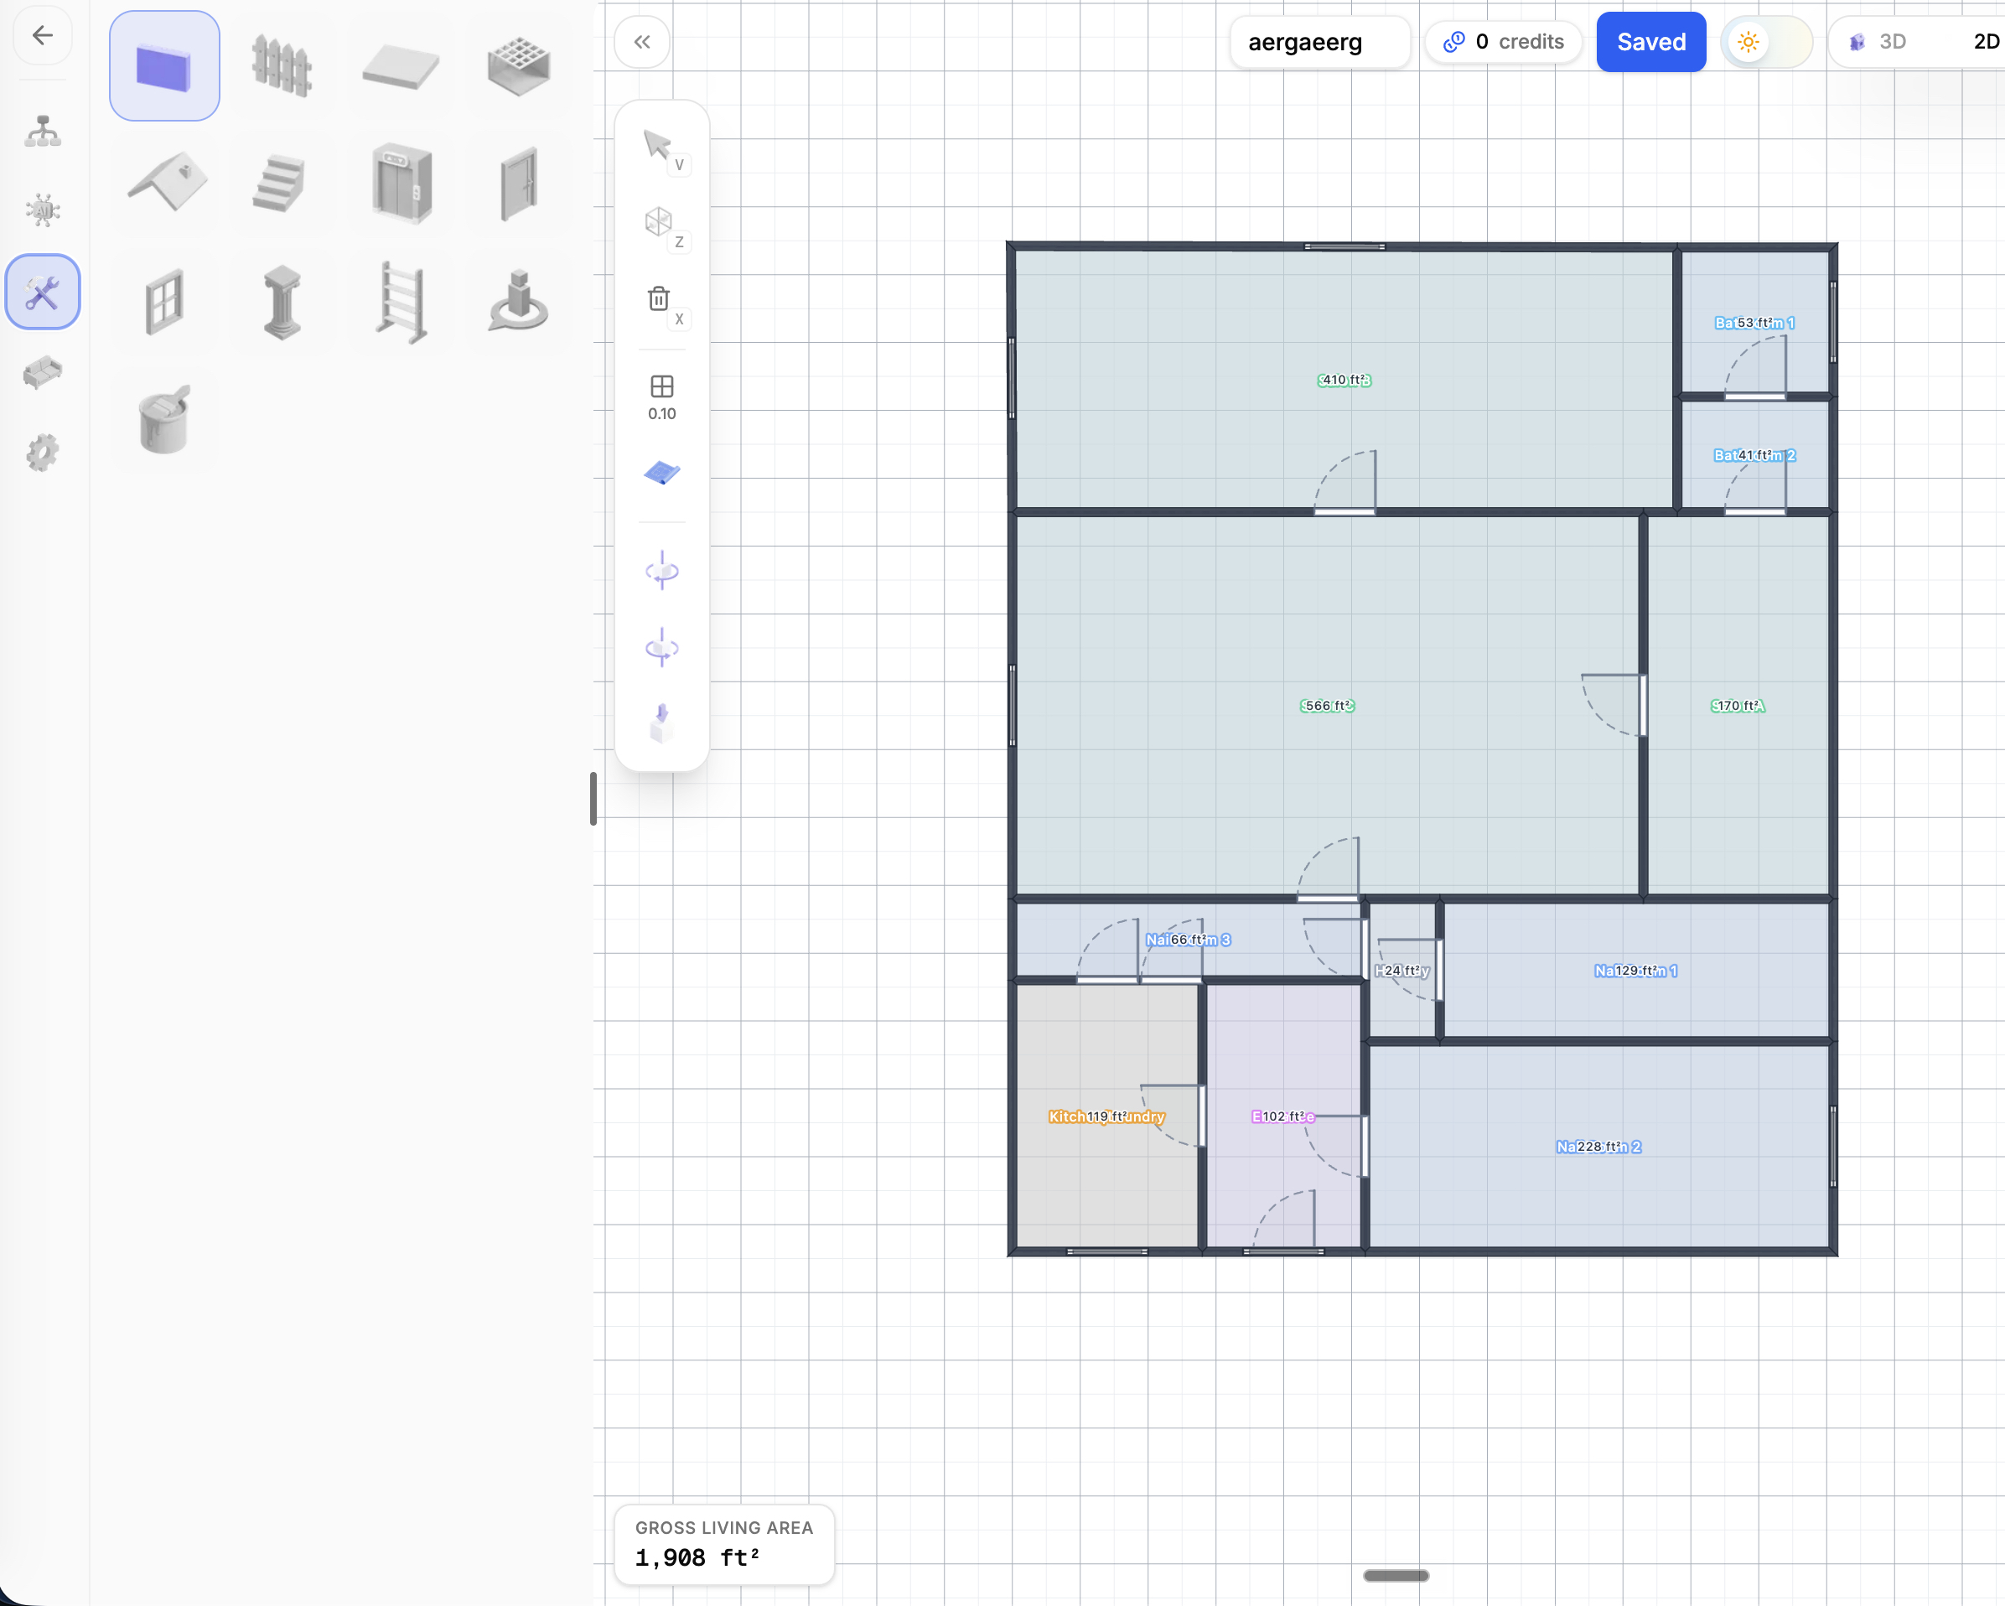The width and height of the screenshot is (2005, 1606).
Task: Select the 170 ft² room label
Action: pyautogui.click(x=1737, y=706)
